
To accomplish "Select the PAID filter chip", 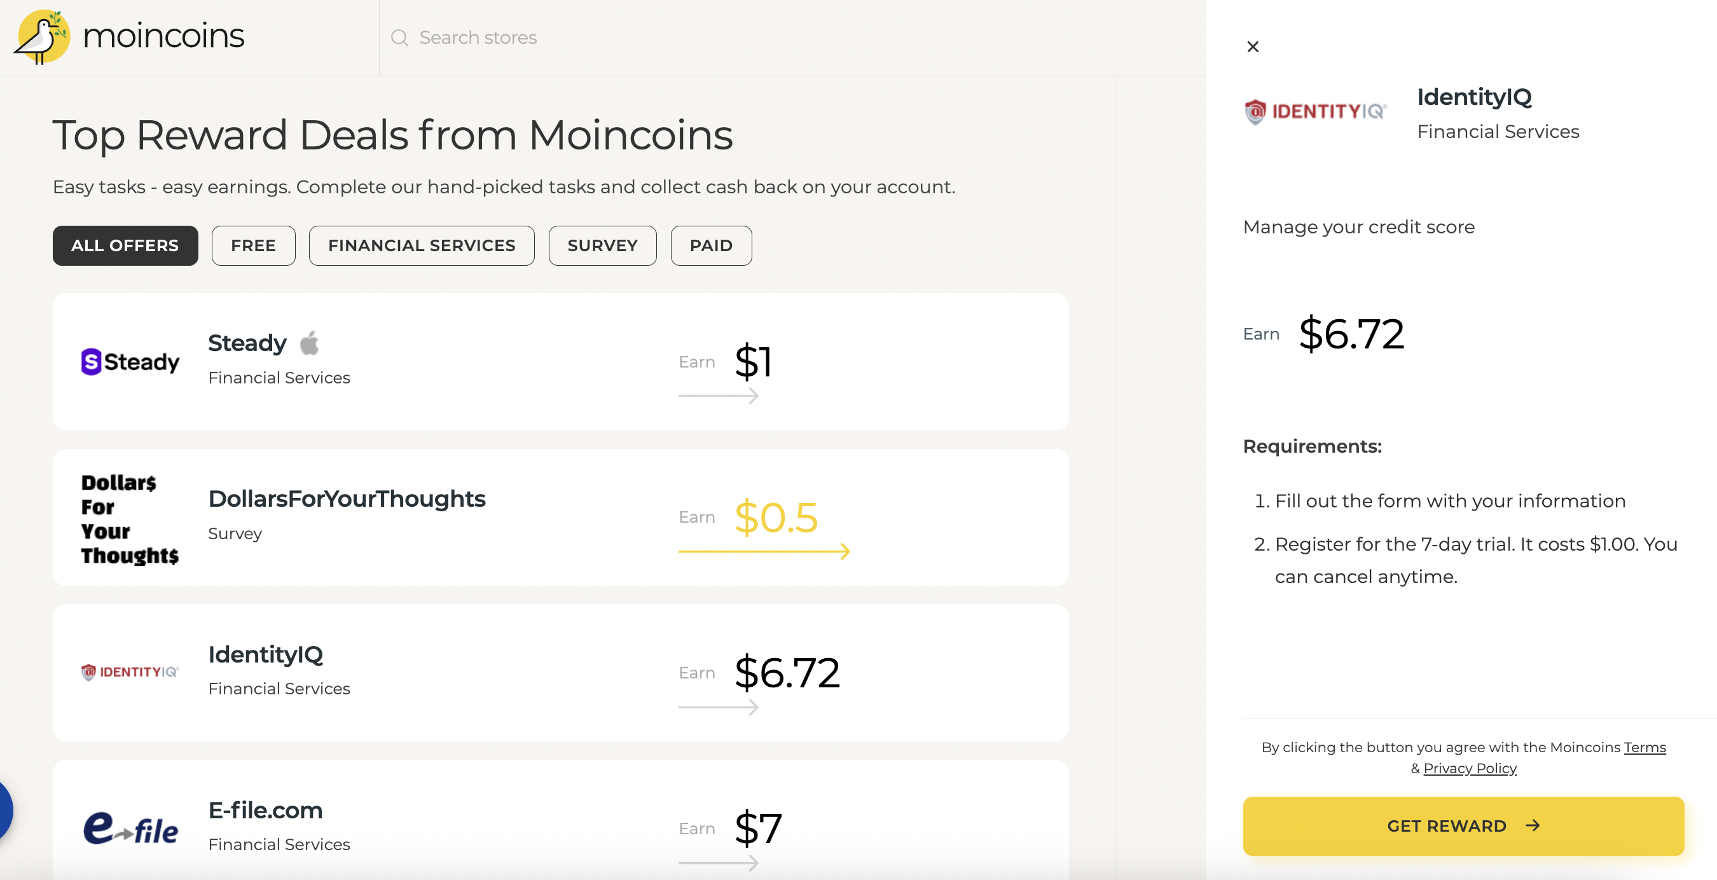I will point(710,245).
